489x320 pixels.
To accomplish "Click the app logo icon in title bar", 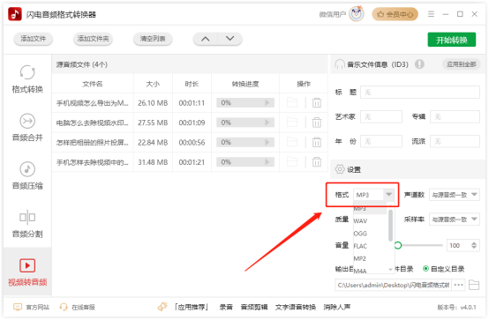I will (x=15, y=14).
